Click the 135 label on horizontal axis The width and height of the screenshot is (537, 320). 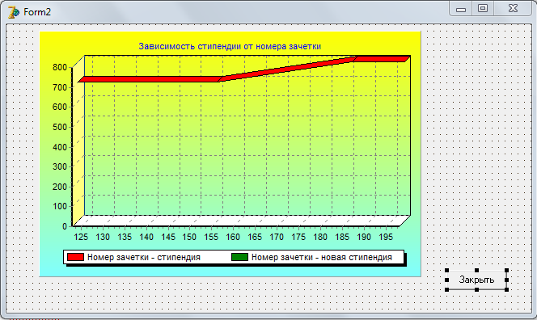click(125, 237)
